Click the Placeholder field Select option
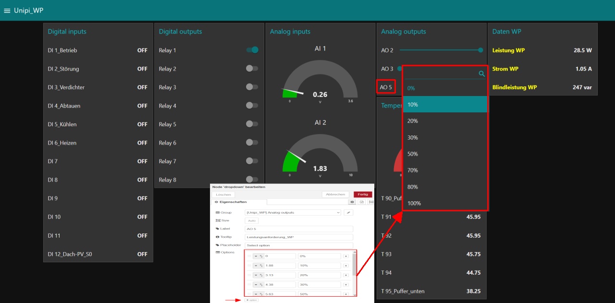 coord(299,245)
